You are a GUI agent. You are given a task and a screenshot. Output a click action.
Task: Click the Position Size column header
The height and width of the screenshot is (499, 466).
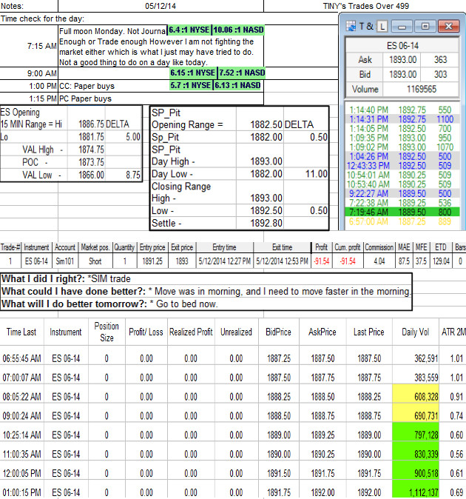(x=107, y=332)
